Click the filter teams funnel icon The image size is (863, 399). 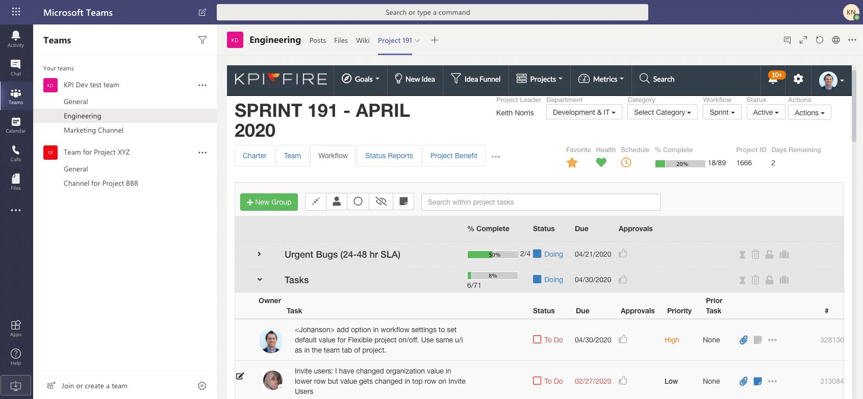[x=202, y=40]
